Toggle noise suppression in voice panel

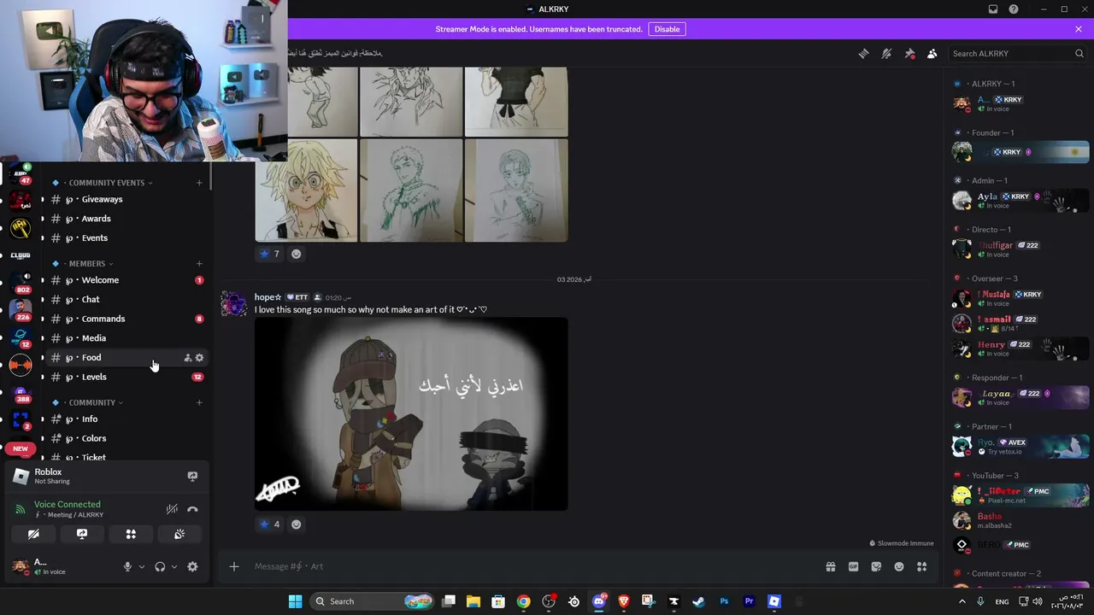pyautogui.click(x=172, y=509)
